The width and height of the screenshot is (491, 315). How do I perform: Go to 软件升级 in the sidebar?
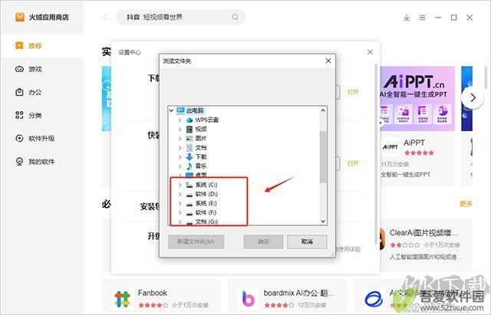pos(41,138)
